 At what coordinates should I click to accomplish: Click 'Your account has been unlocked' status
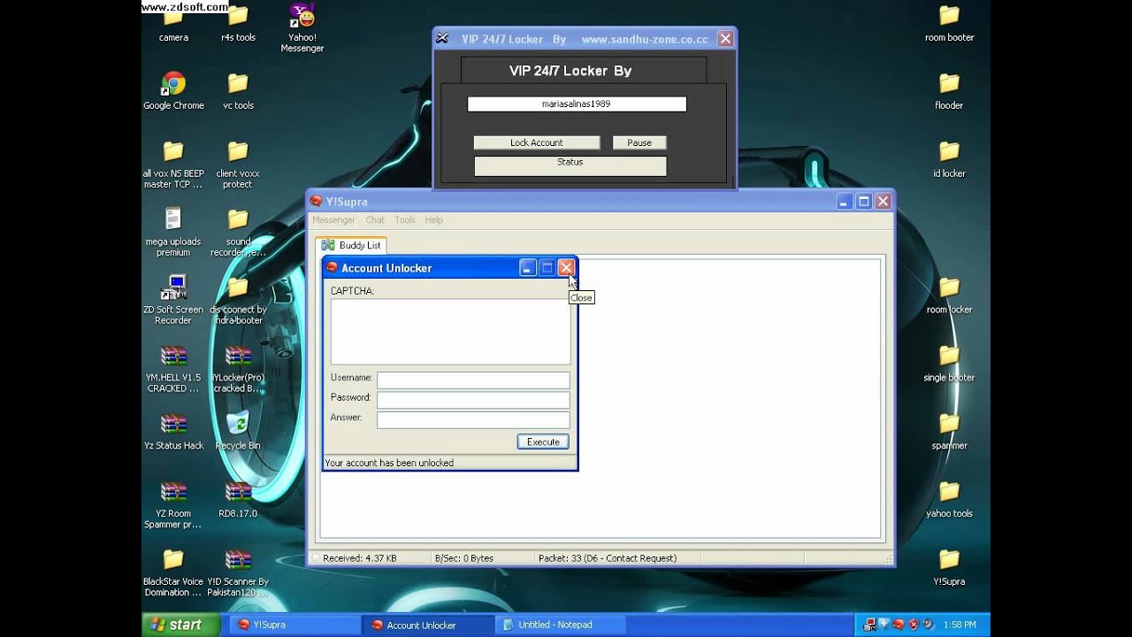coord(389,463)
